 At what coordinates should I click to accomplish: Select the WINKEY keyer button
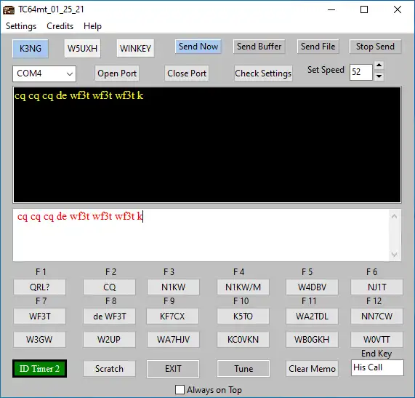coord(135,49)
